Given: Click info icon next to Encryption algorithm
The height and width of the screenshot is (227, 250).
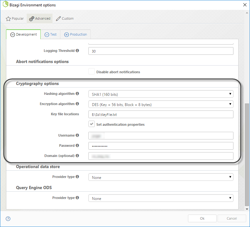Looking at the screenshot, I should click(x=77, y=104).
